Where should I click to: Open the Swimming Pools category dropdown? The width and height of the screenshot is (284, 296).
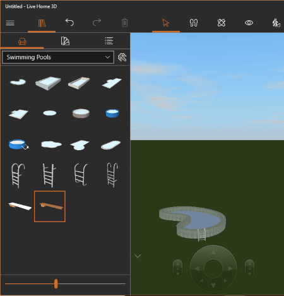click(x=58, y=57)
